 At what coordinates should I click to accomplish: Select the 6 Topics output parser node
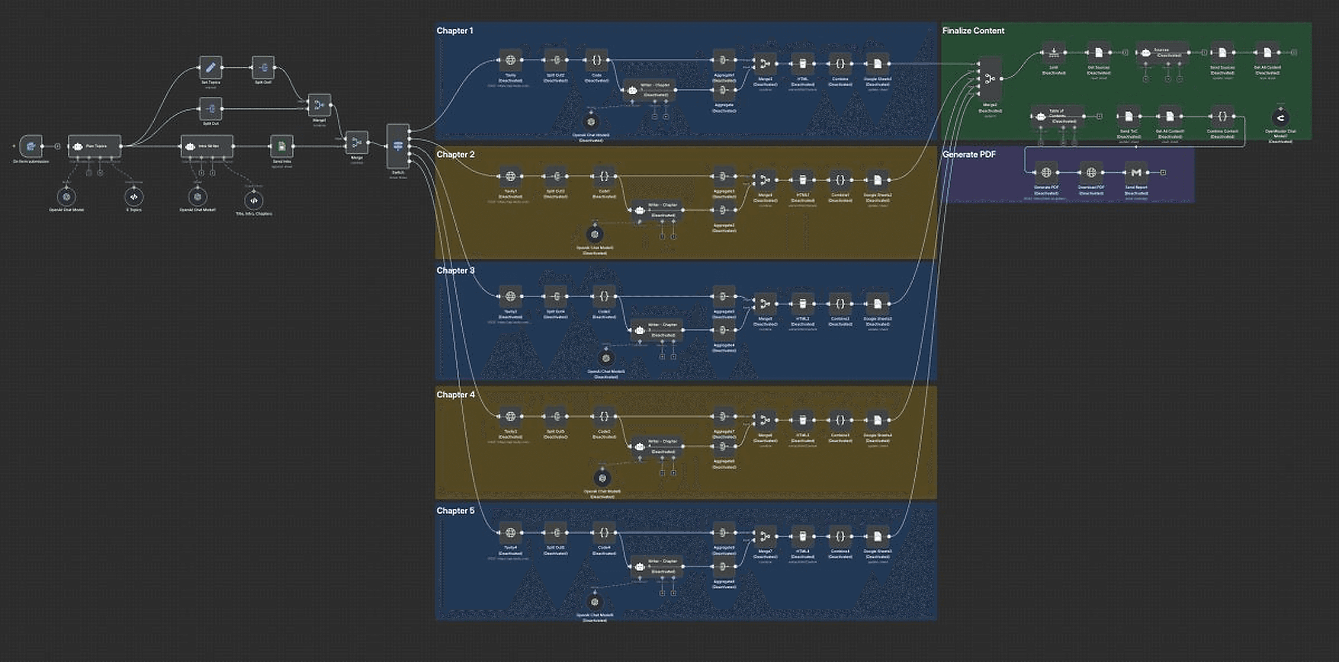pyautogui.click(x=134, y=197)
